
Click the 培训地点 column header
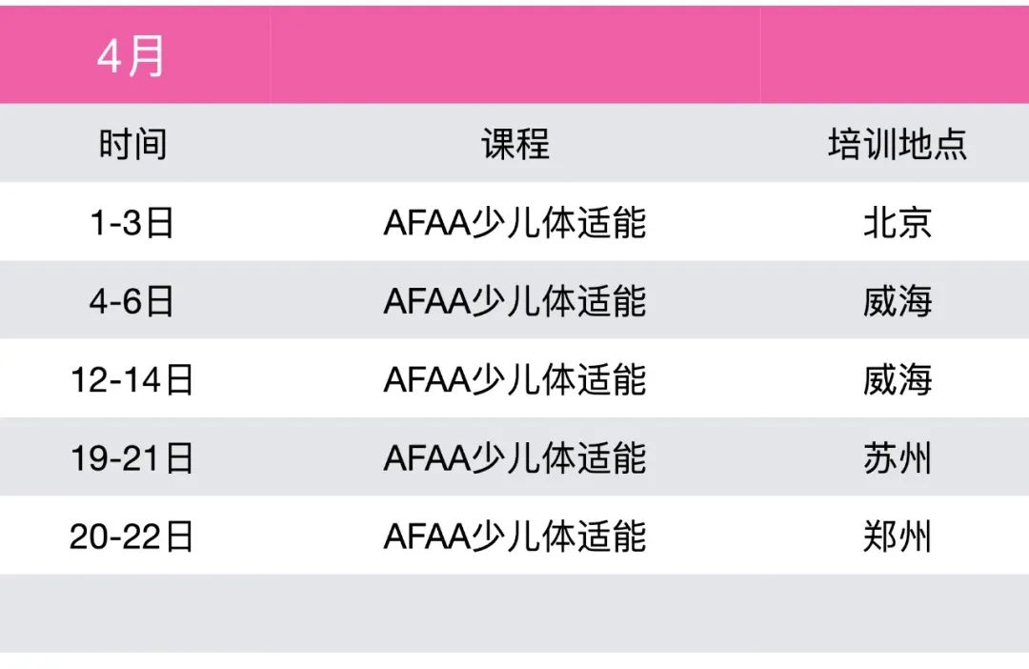tap(897, 145)
